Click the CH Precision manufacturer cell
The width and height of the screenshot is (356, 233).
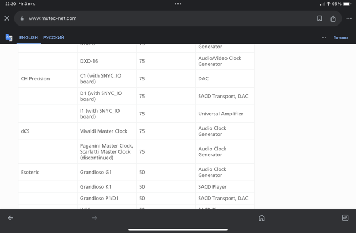pos(36,79)
